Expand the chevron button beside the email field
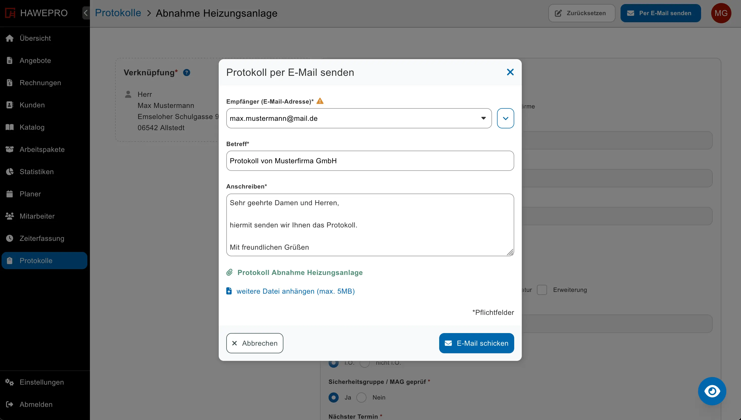Image resolution: width=741 pixels, height=420 pixels. pyautogui.click(x=505, y=118)
